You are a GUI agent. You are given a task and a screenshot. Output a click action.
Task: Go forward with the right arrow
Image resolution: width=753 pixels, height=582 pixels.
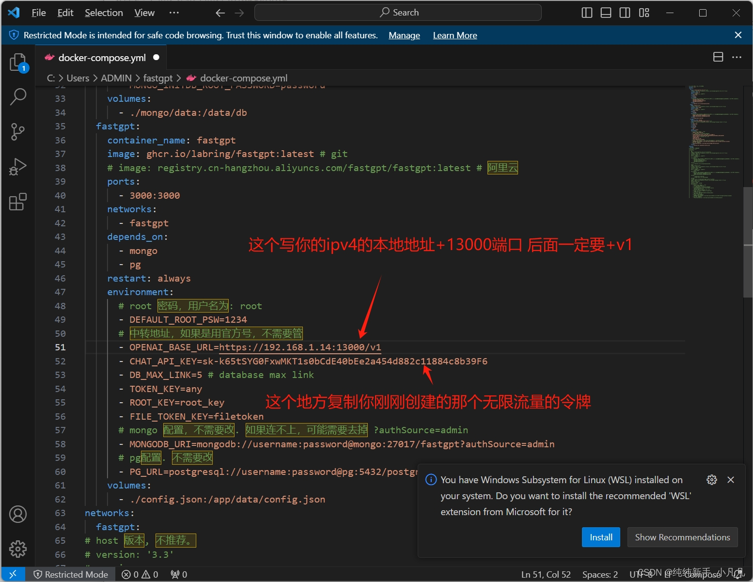click(239, 13)
